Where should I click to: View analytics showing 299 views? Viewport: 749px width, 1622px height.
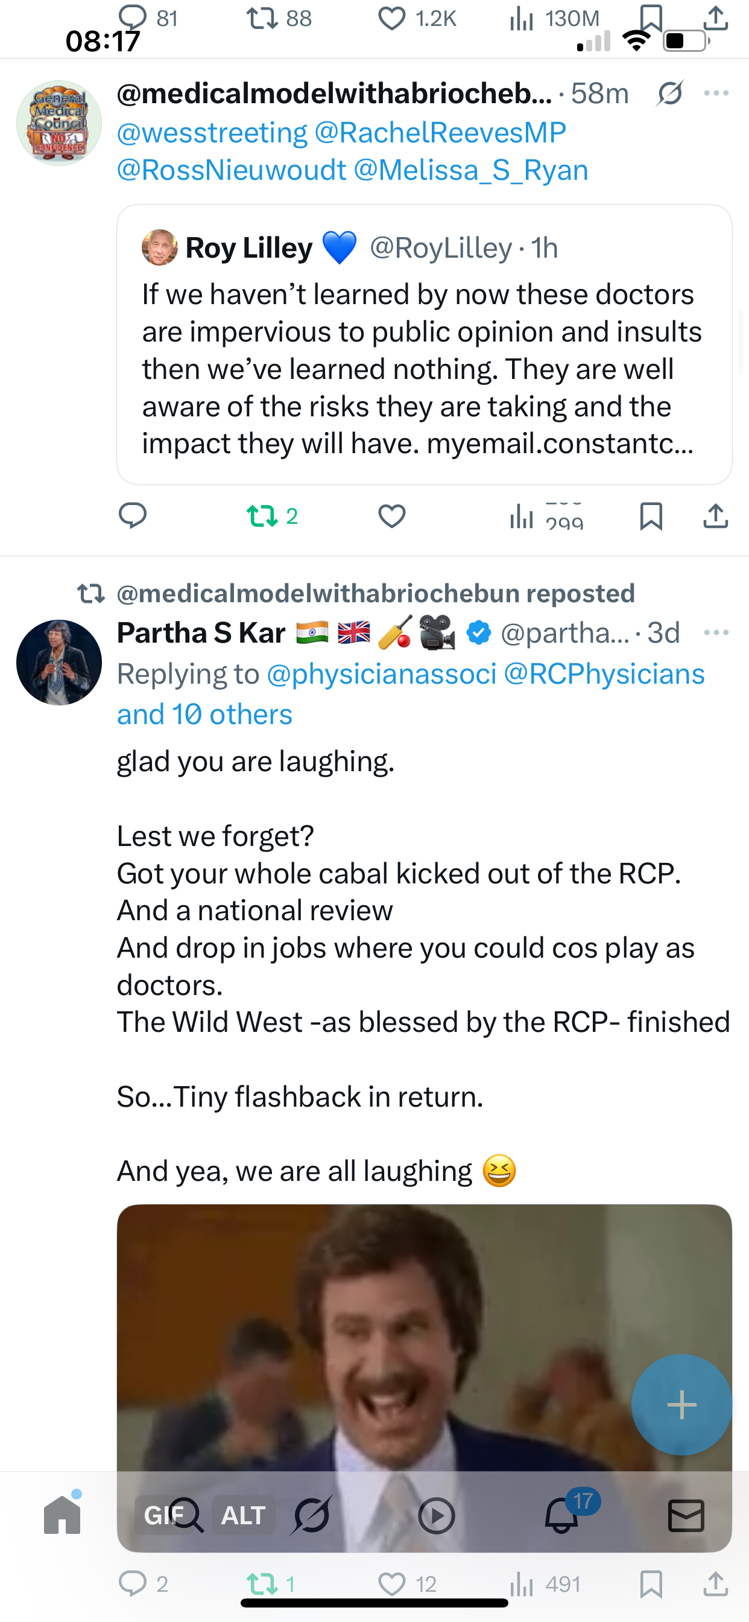click(x=546, y=517)
